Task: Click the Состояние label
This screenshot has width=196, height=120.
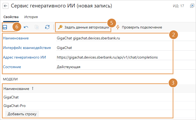Action: [x=12, y=67]
